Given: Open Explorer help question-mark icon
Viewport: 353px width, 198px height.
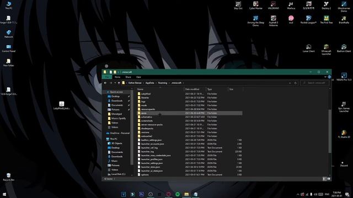Looking at the screenshot, I should pyautogui.click(x=329, y=77).
